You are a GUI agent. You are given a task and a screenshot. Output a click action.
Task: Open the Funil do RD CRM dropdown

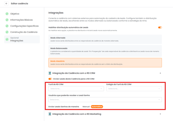(x=76, y=89)
